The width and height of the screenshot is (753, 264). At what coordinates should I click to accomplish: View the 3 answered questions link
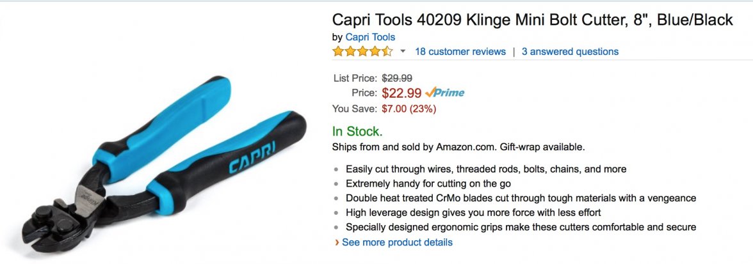click(x=570, y=52)
